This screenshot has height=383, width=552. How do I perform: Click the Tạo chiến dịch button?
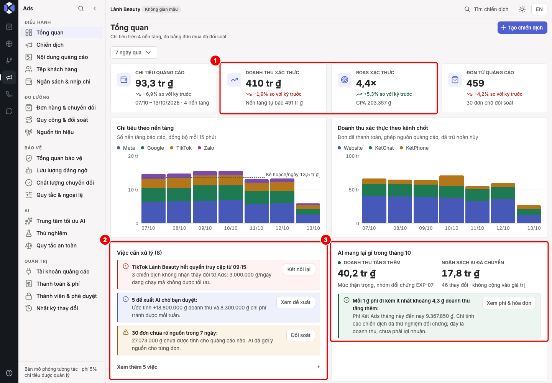pos(522,28)
